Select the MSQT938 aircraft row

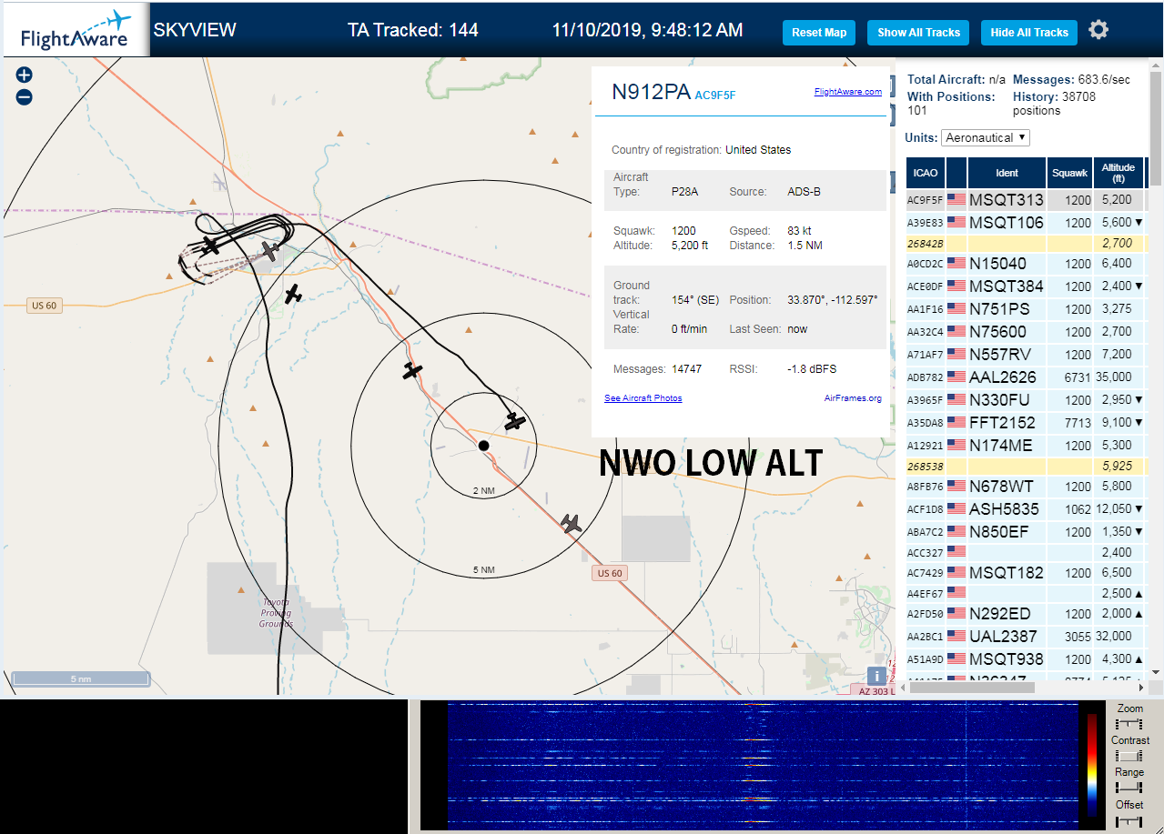1027,658
